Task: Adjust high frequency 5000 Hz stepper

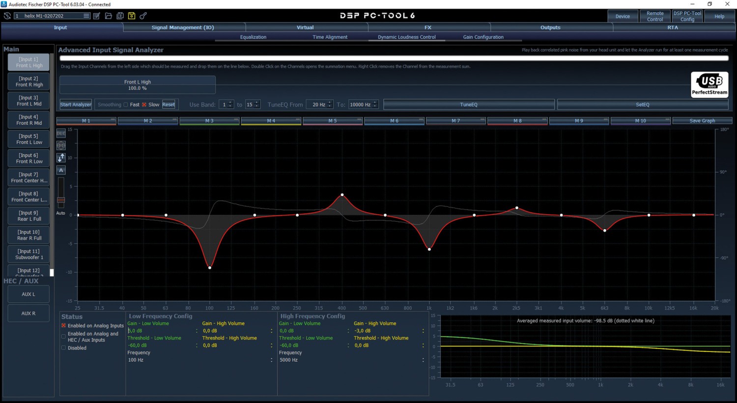Action: (423, 360)
